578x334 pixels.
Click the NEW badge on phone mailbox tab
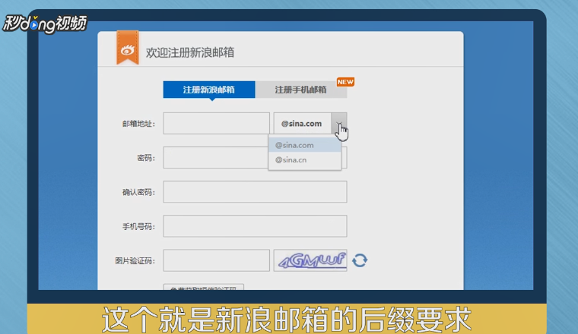pyautogui.click(x=345, y=82)
